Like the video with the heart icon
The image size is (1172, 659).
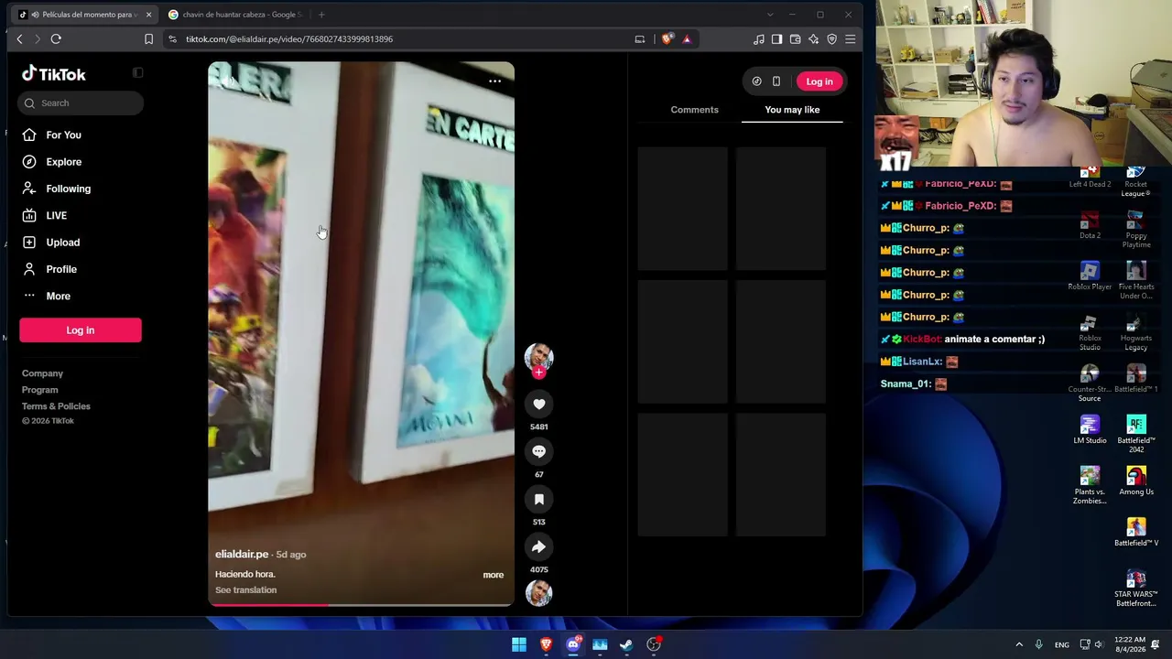538,404
